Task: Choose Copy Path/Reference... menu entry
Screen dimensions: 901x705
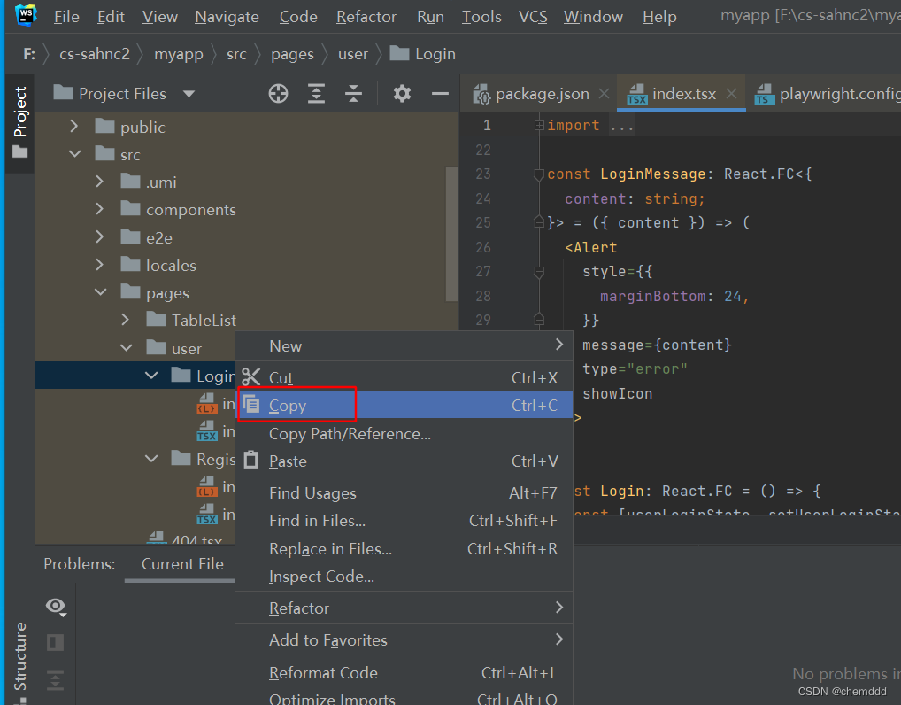Action: point(404,434)
